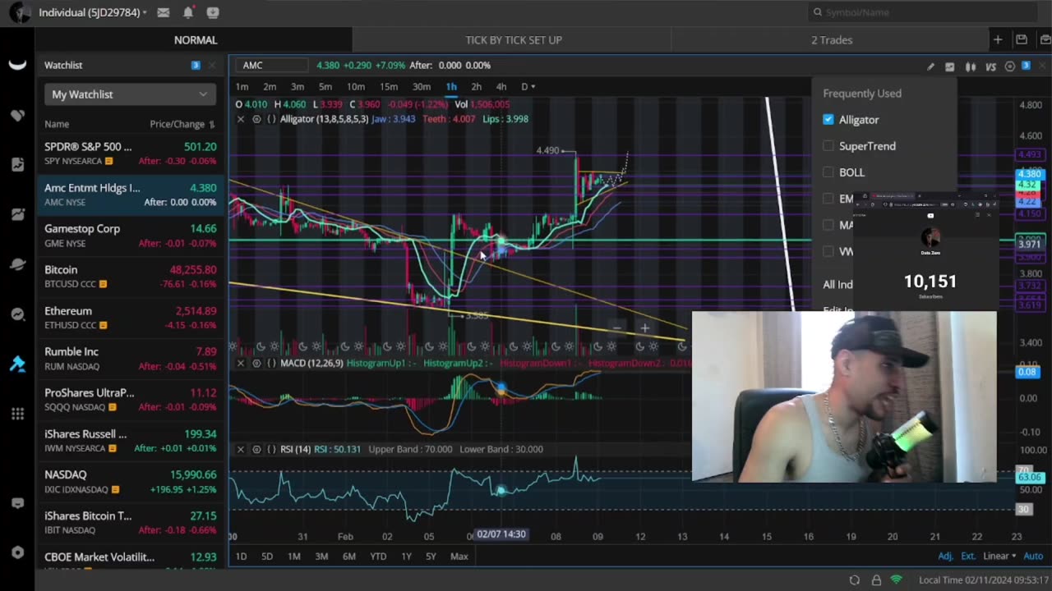Open the VS compare tool
Viewport: 1052px width, 591px height.
[990, 66]
